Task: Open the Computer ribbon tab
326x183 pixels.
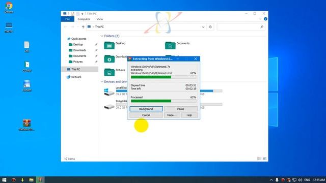Action: coord(84,19)
